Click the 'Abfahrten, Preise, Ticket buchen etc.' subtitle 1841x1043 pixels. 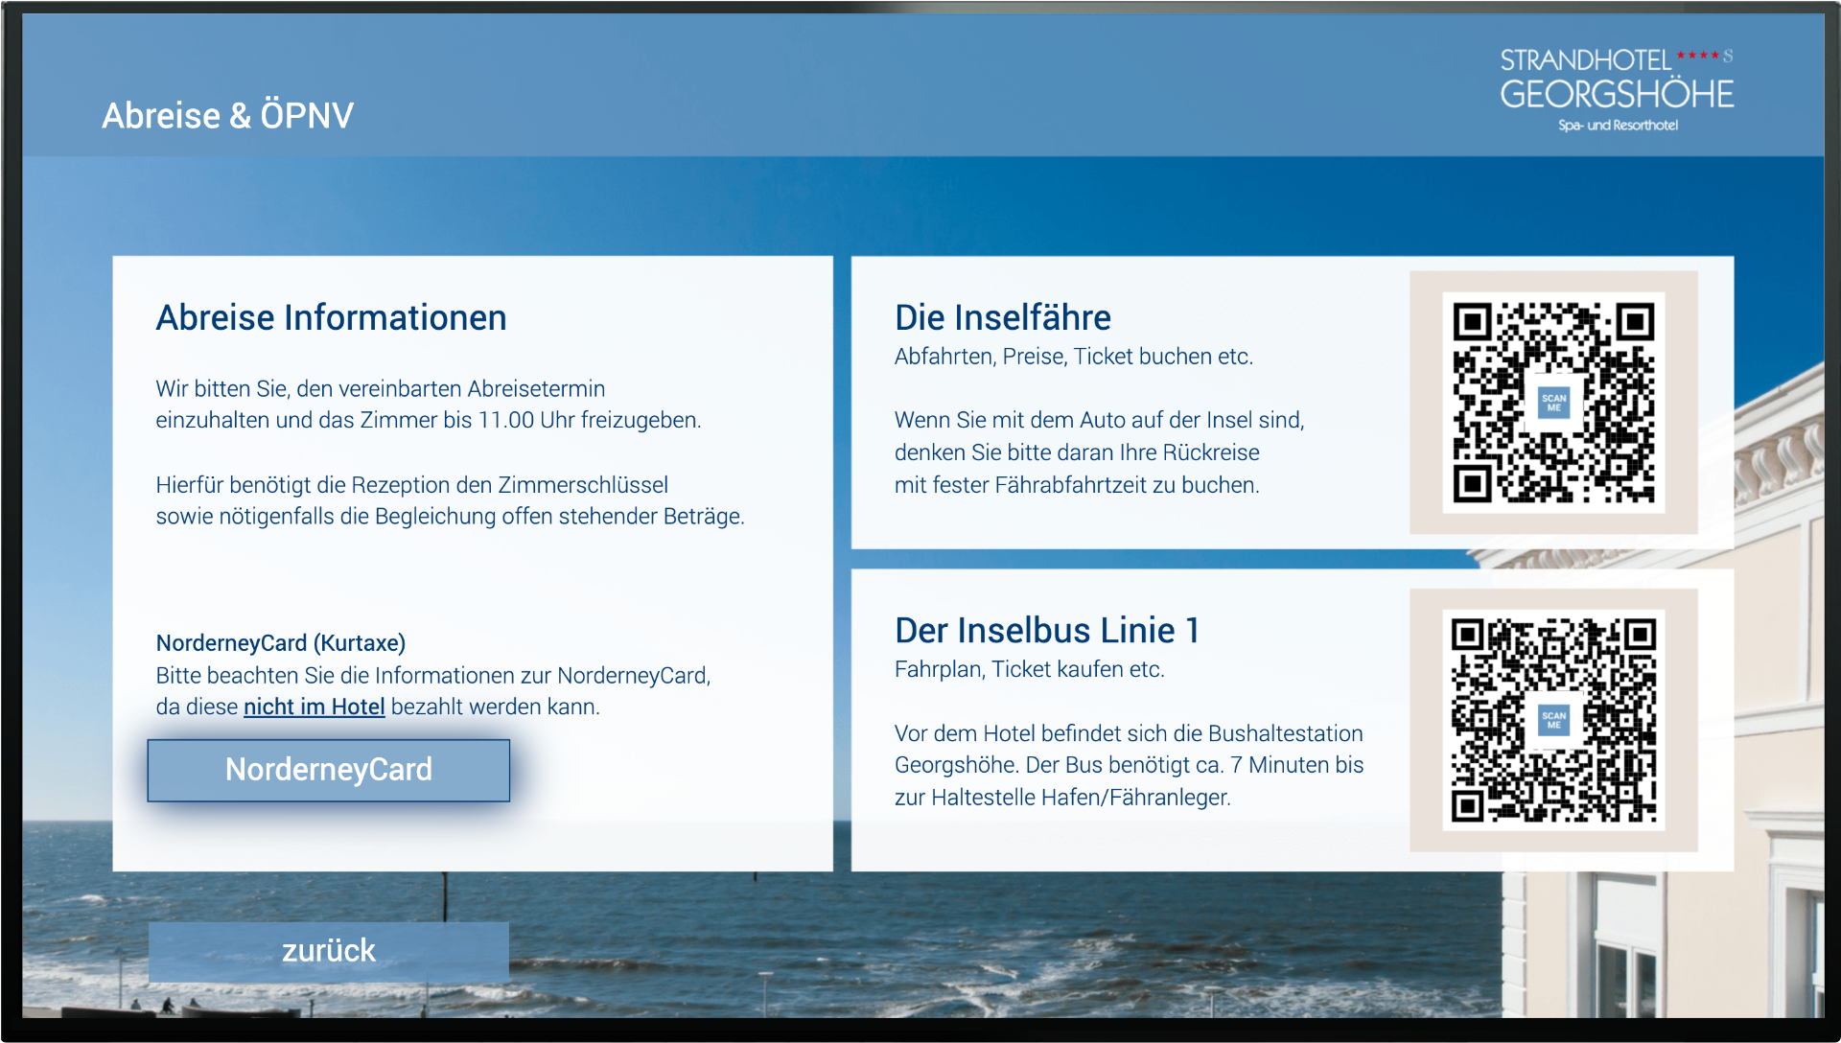click(x=1074, y=357)
